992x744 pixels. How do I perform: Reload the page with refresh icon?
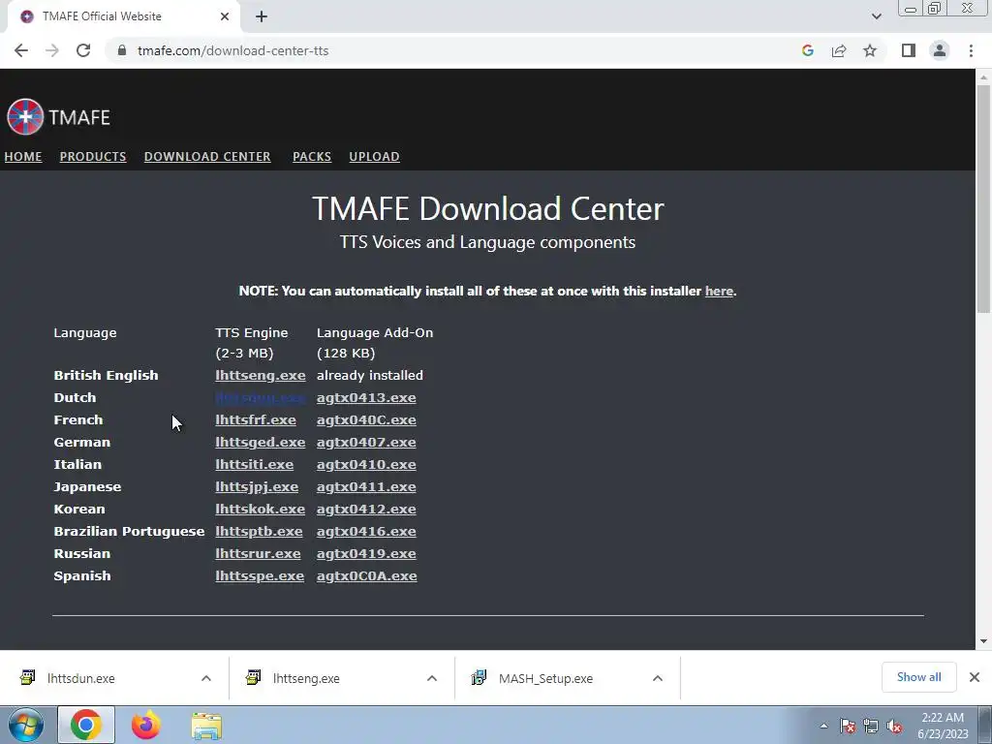pyautogui.click(x=83, y=50)
